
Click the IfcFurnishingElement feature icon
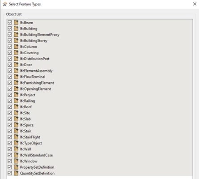click(x=16, y=83)
